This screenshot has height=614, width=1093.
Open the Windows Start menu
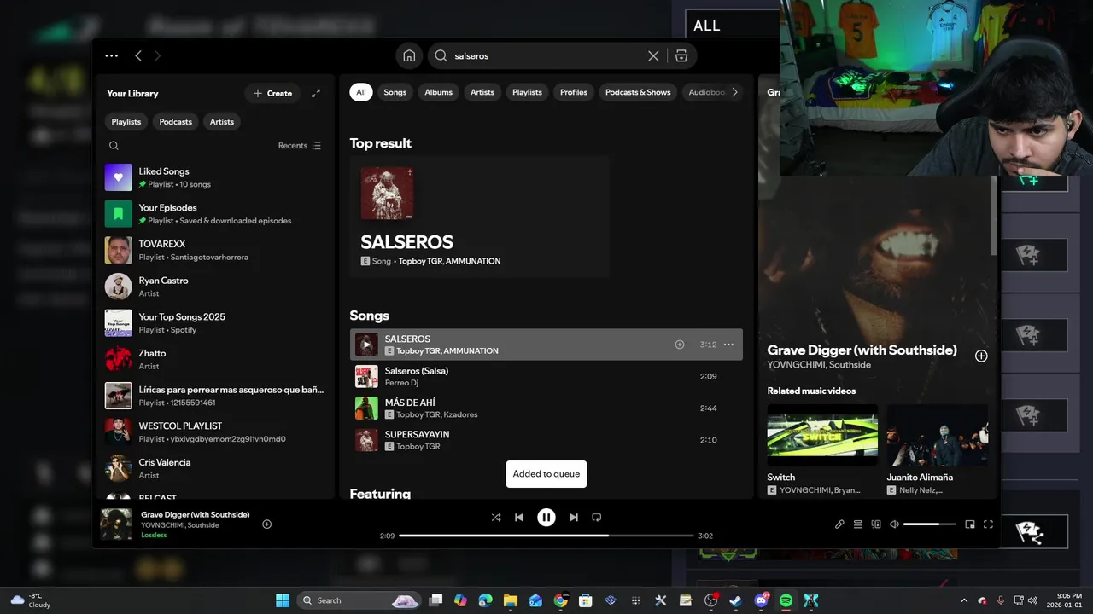click(283, 600)
